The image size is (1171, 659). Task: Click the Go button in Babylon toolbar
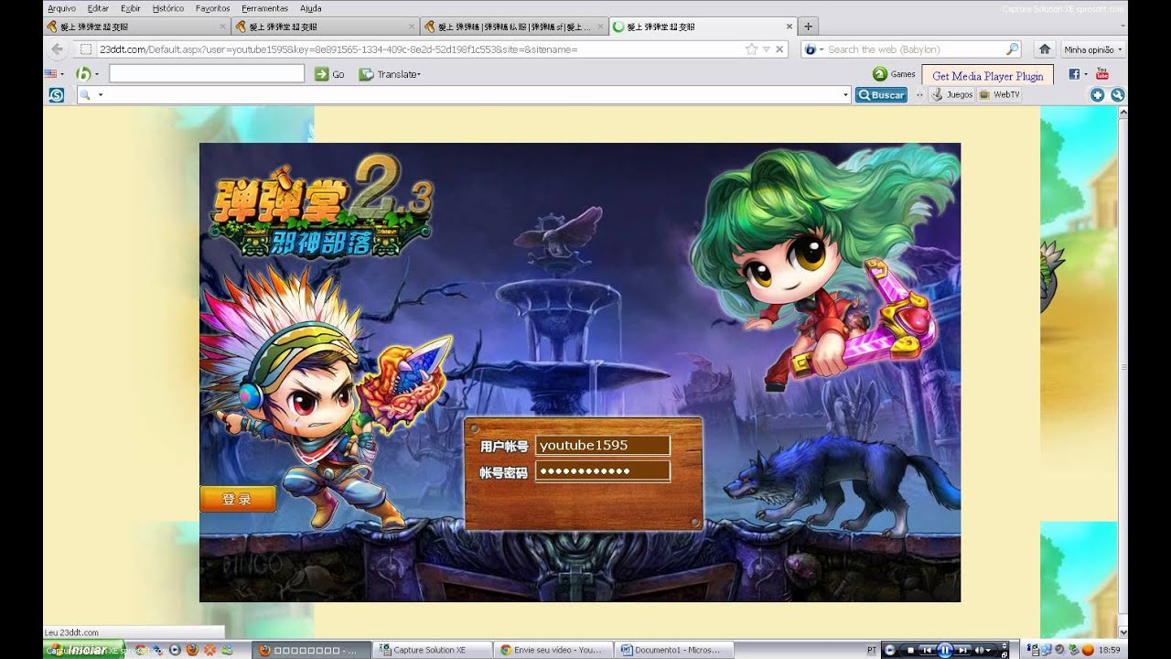pos(329,74)
